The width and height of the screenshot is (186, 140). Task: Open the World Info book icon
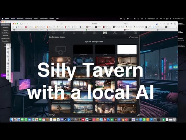pos(84,33)
